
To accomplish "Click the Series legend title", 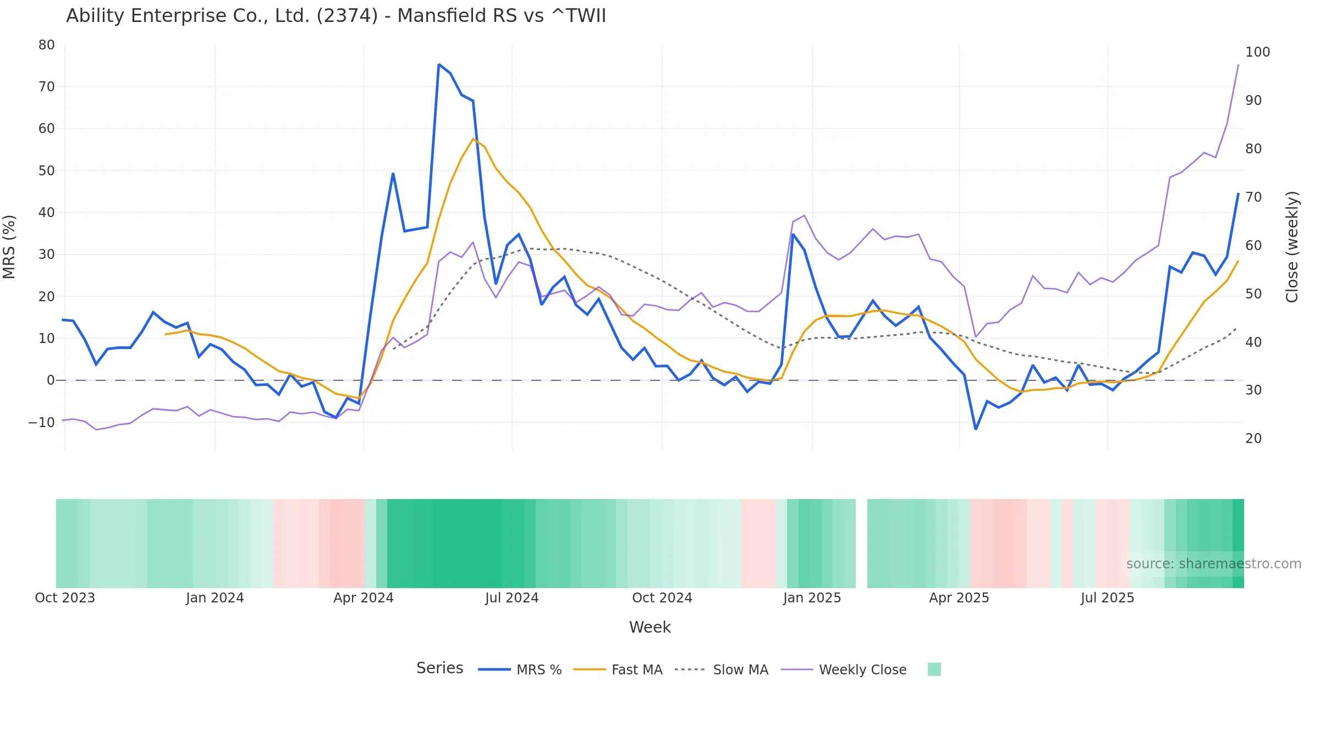I will [x=439, y=668].
